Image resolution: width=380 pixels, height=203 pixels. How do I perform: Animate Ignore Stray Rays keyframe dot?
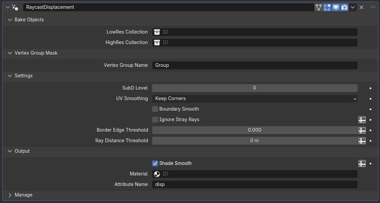click(370, 120)
